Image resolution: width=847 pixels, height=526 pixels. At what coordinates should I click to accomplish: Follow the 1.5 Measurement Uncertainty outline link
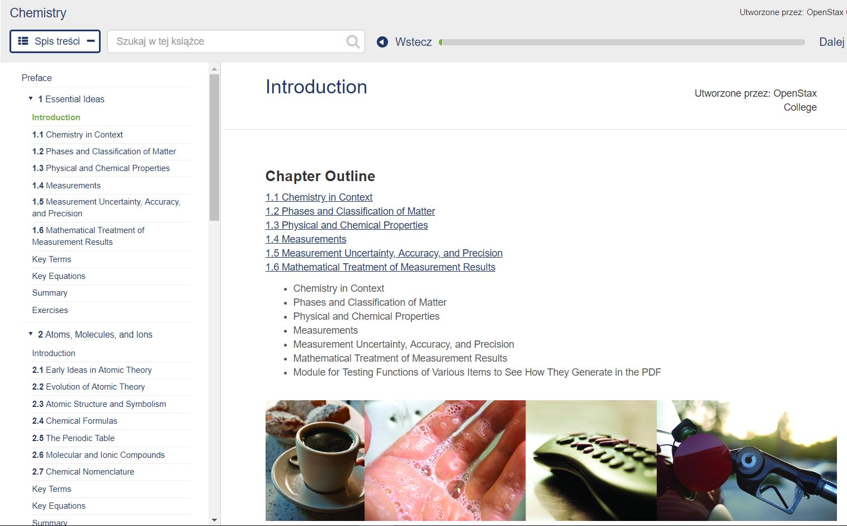point(384,253)
